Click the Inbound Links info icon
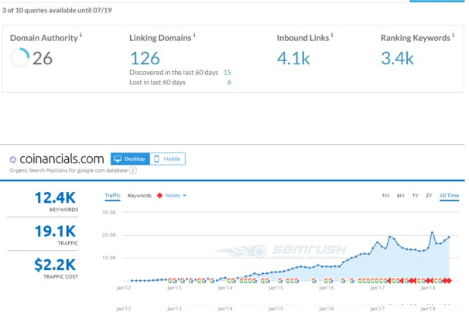 click(x=332, y=36)
